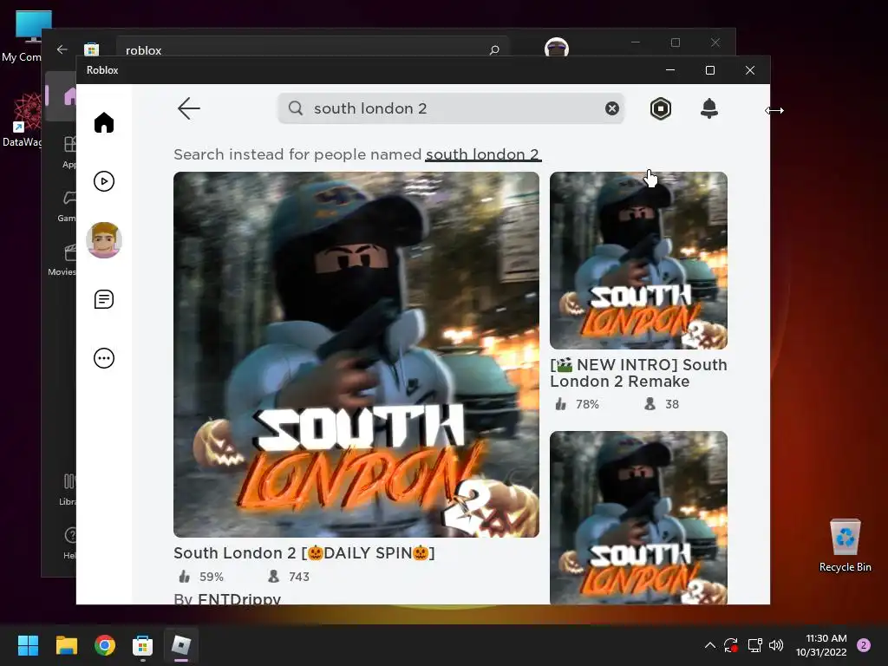Open Microsoft Store logo icon in title bar
This screenshot has width=888, height=666.
tap(91, 49)
